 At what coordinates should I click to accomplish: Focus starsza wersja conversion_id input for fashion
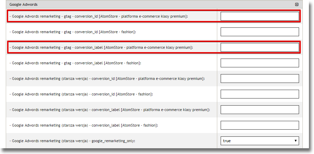click(x=260, y=94)
